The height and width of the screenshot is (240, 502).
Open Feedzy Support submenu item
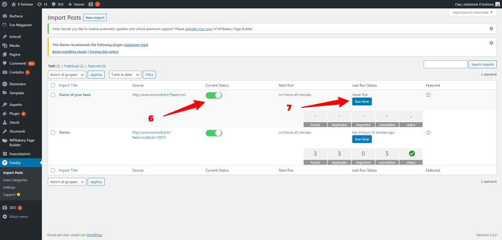[x=11, y=195]
